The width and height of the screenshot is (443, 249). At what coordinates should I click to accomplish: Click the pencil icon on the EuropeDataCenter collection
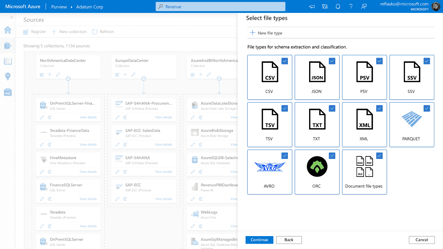coord(133,75)
